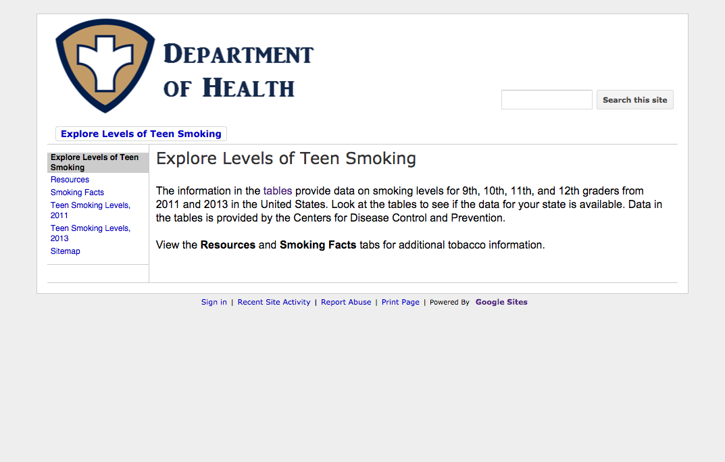The image size is (725, 462).
Task: Click the Department of Health shield logo
Action: 105,66
